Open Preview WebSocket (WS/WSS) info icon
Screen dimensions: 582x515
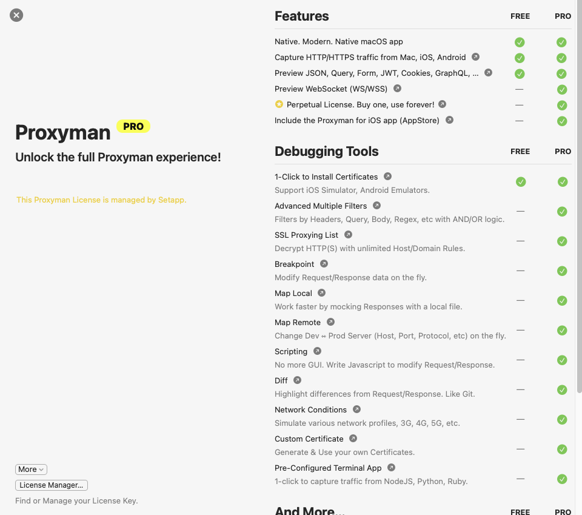[x=396, y=89]
